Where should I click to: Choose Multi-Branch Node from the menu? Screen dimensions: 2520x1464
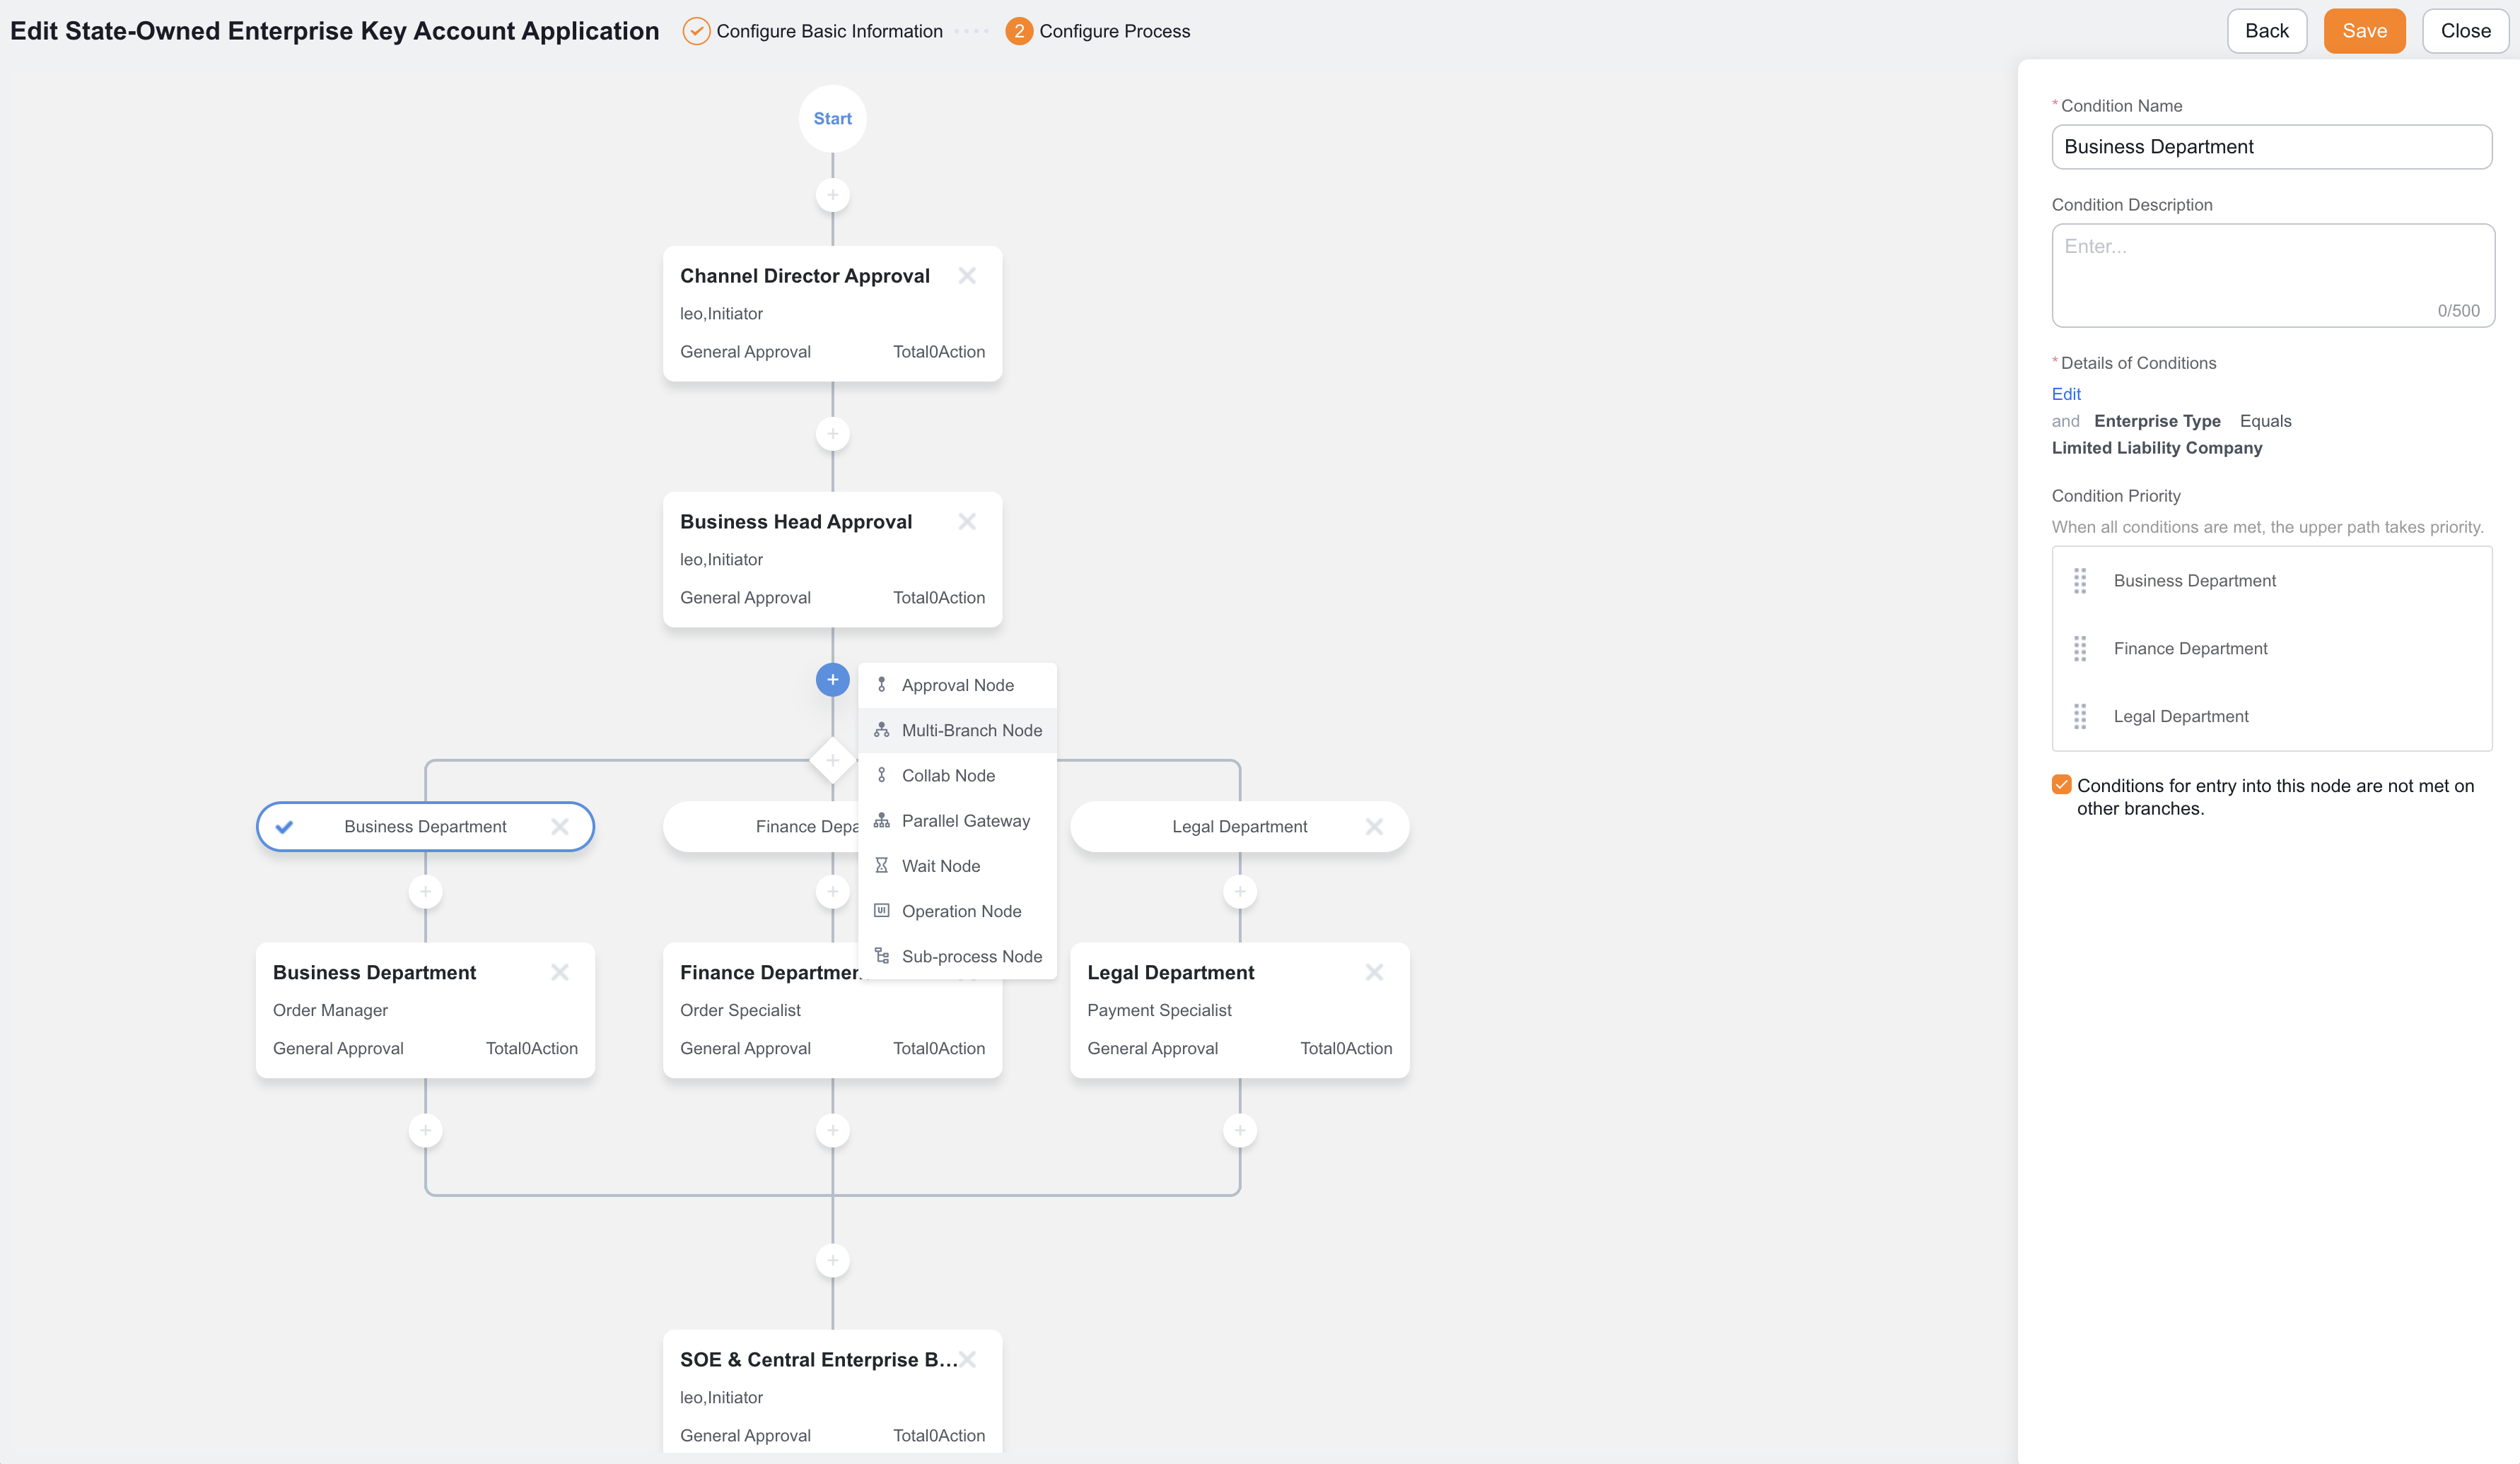point(957,731)
